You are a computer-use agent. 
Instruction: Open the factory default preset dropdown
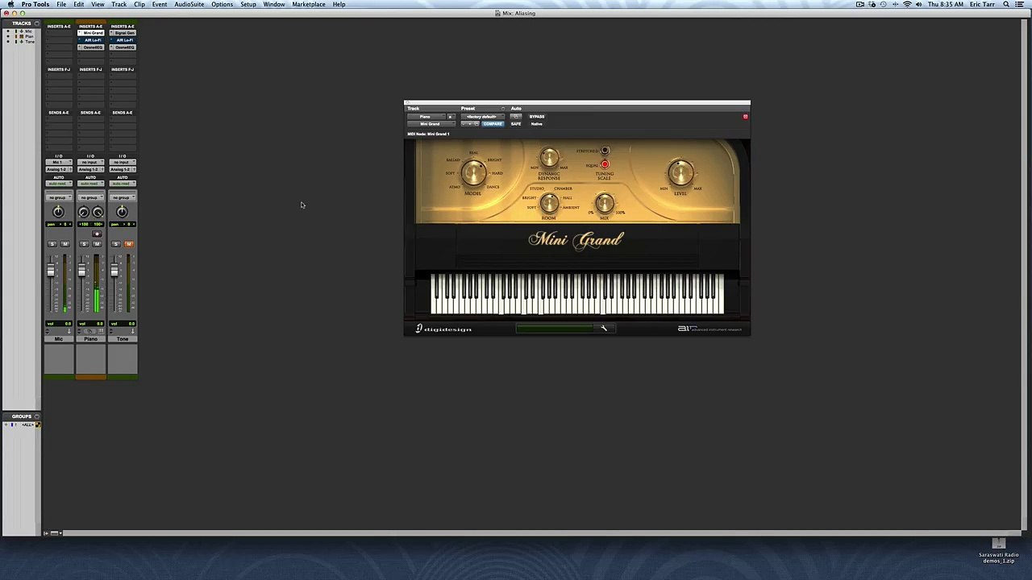point(482,117)
